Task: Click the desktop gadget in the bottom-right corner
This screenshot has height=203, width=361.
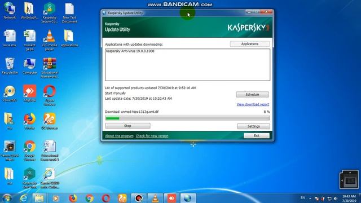Action: (x=349, y=179)
